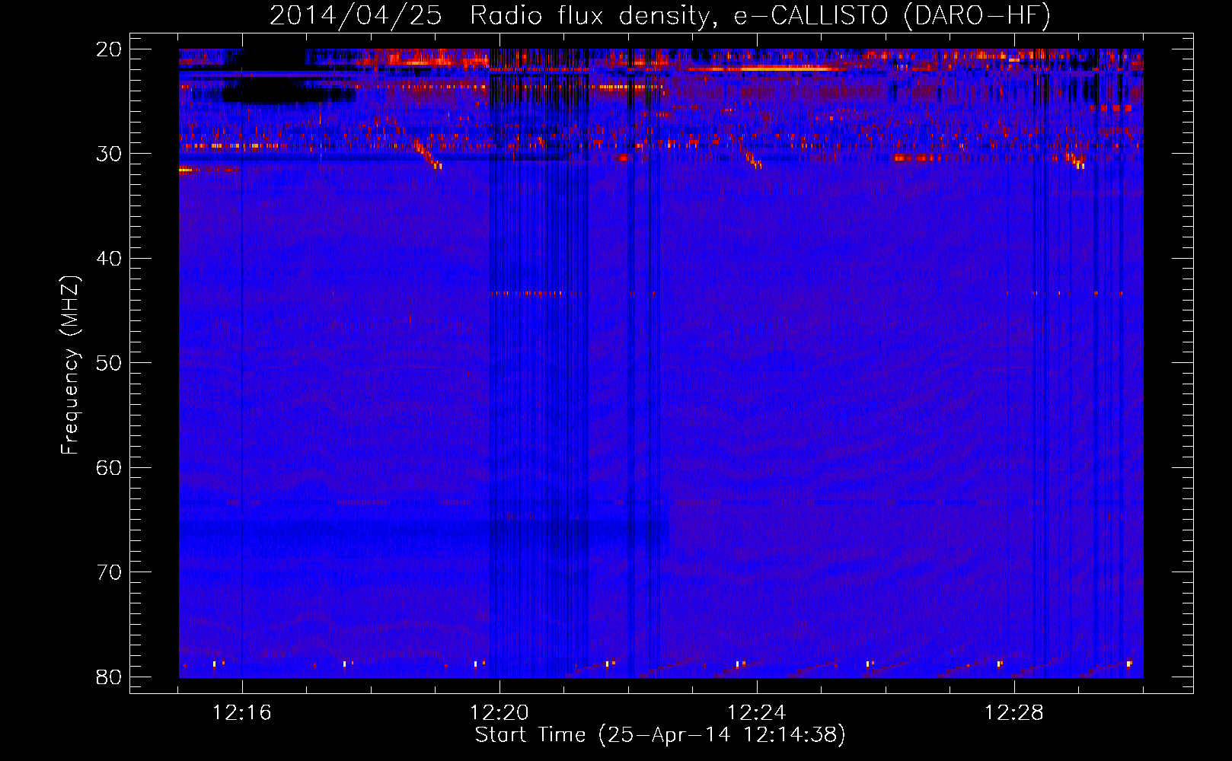This screenshot has width=1232, height=761.
Task: Click the 'Start Time (25-Apr-14 12:14:38)' label
Action: pos(660,735)
